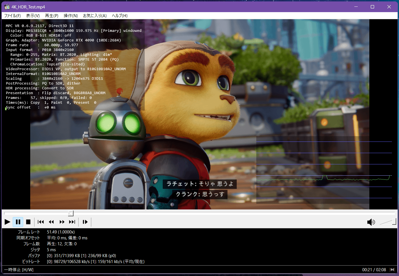Image resolution: width=399 pixels, height=276 pixels.
Task: Open お気に入り(A) menu
Action: (x=95, y=16)
